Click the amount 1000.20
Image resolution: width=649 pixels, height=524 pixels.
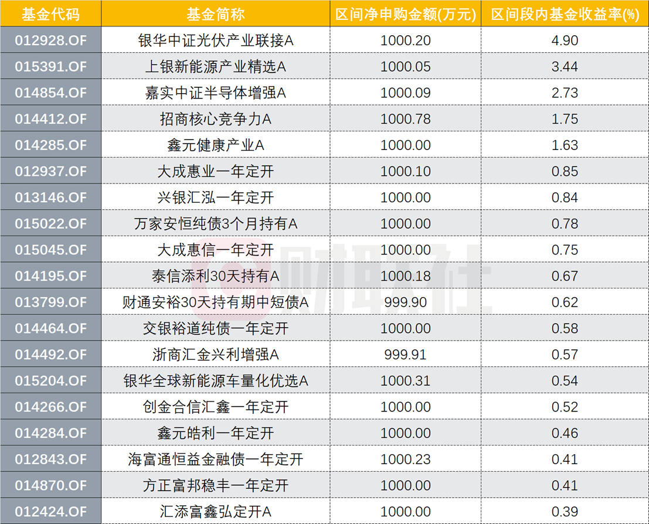click(x=406, y=40)
